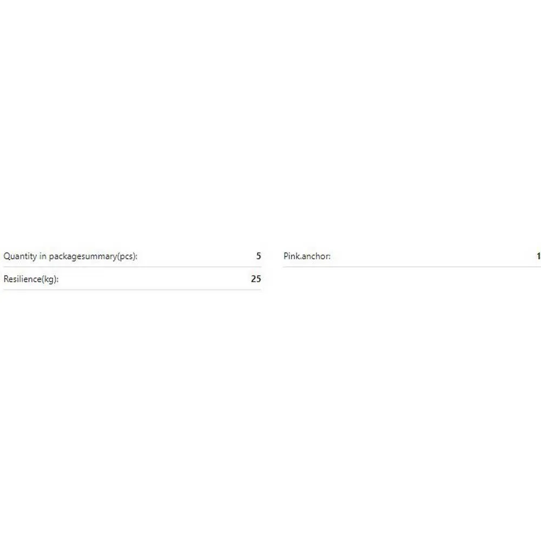This screenshot has height=541, width=541.
Task: Click the Pink.anchor label
Action: (x=307, y=256)
